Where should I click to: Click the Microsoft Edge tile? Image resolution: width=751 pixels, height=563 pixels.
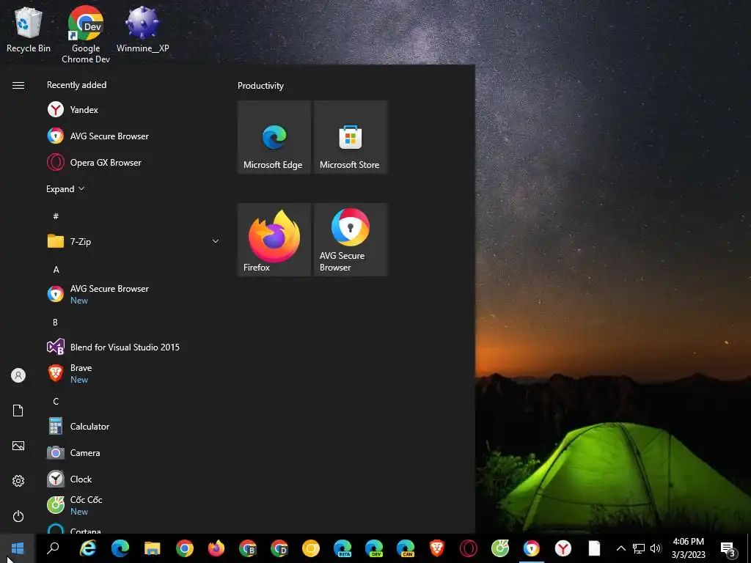pyautogui.click(x=274, y=137)
